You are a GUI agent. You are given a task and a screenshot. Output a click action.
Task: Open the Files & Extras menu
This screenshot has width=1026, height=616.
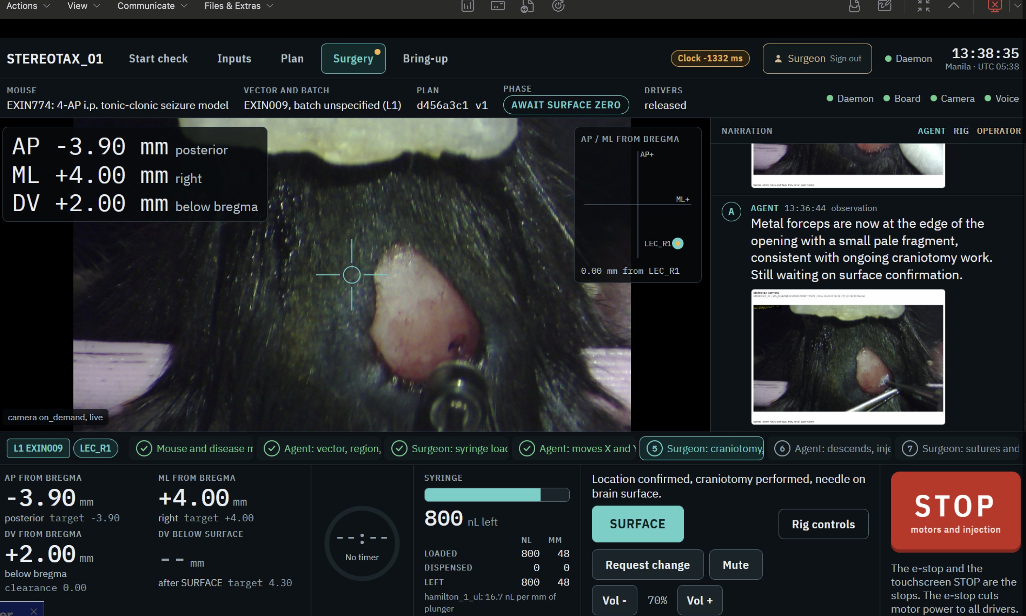(x=239, y=6)
